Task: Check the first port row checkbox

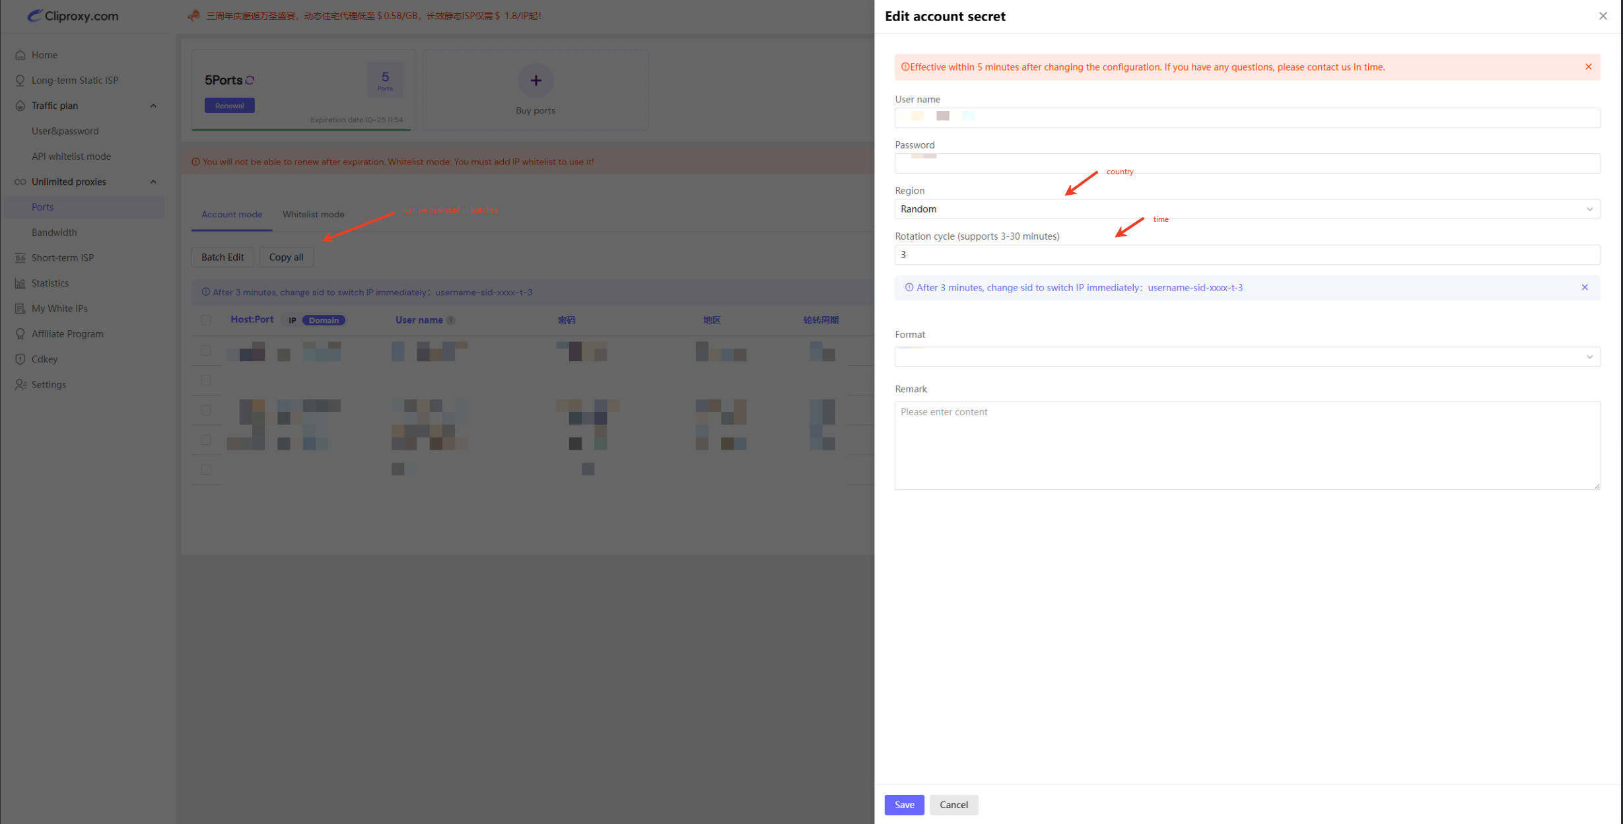Action: click(x=206, y=351)
